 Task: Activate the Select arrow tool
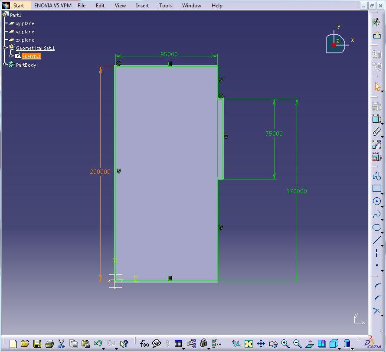click(377, 87)
